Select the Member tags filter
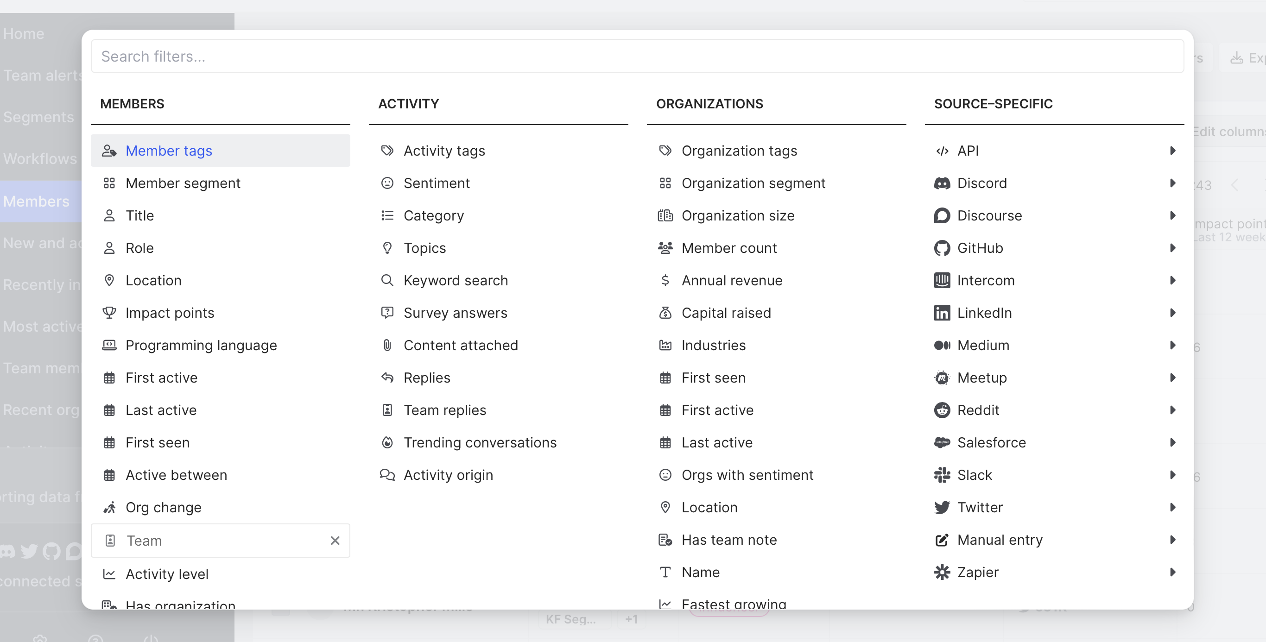 click(169, 151)
